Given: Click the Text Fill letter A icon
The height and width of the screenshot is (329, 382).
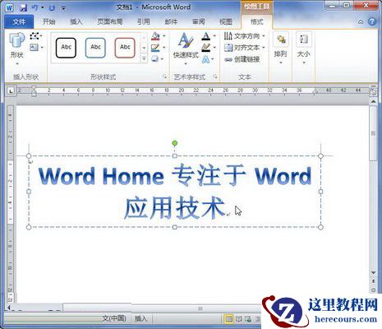Looking at the screenshot, I should (206, 36).
